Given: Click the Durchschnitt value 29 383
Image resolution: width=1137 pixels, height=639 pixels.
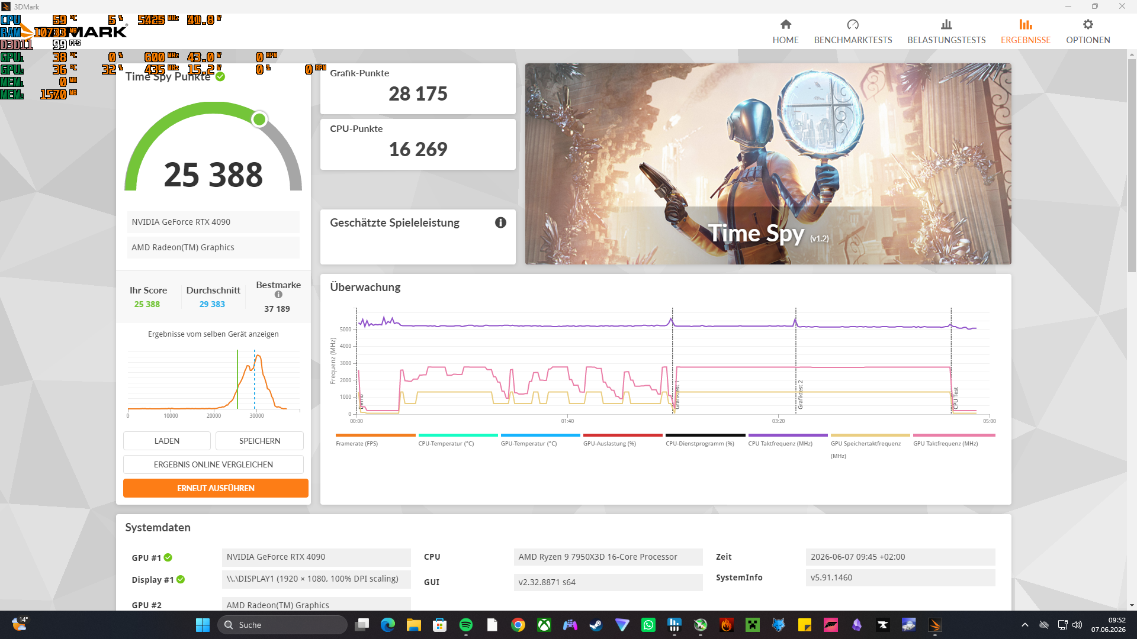Looking at the screenshot, I should 212,304.
